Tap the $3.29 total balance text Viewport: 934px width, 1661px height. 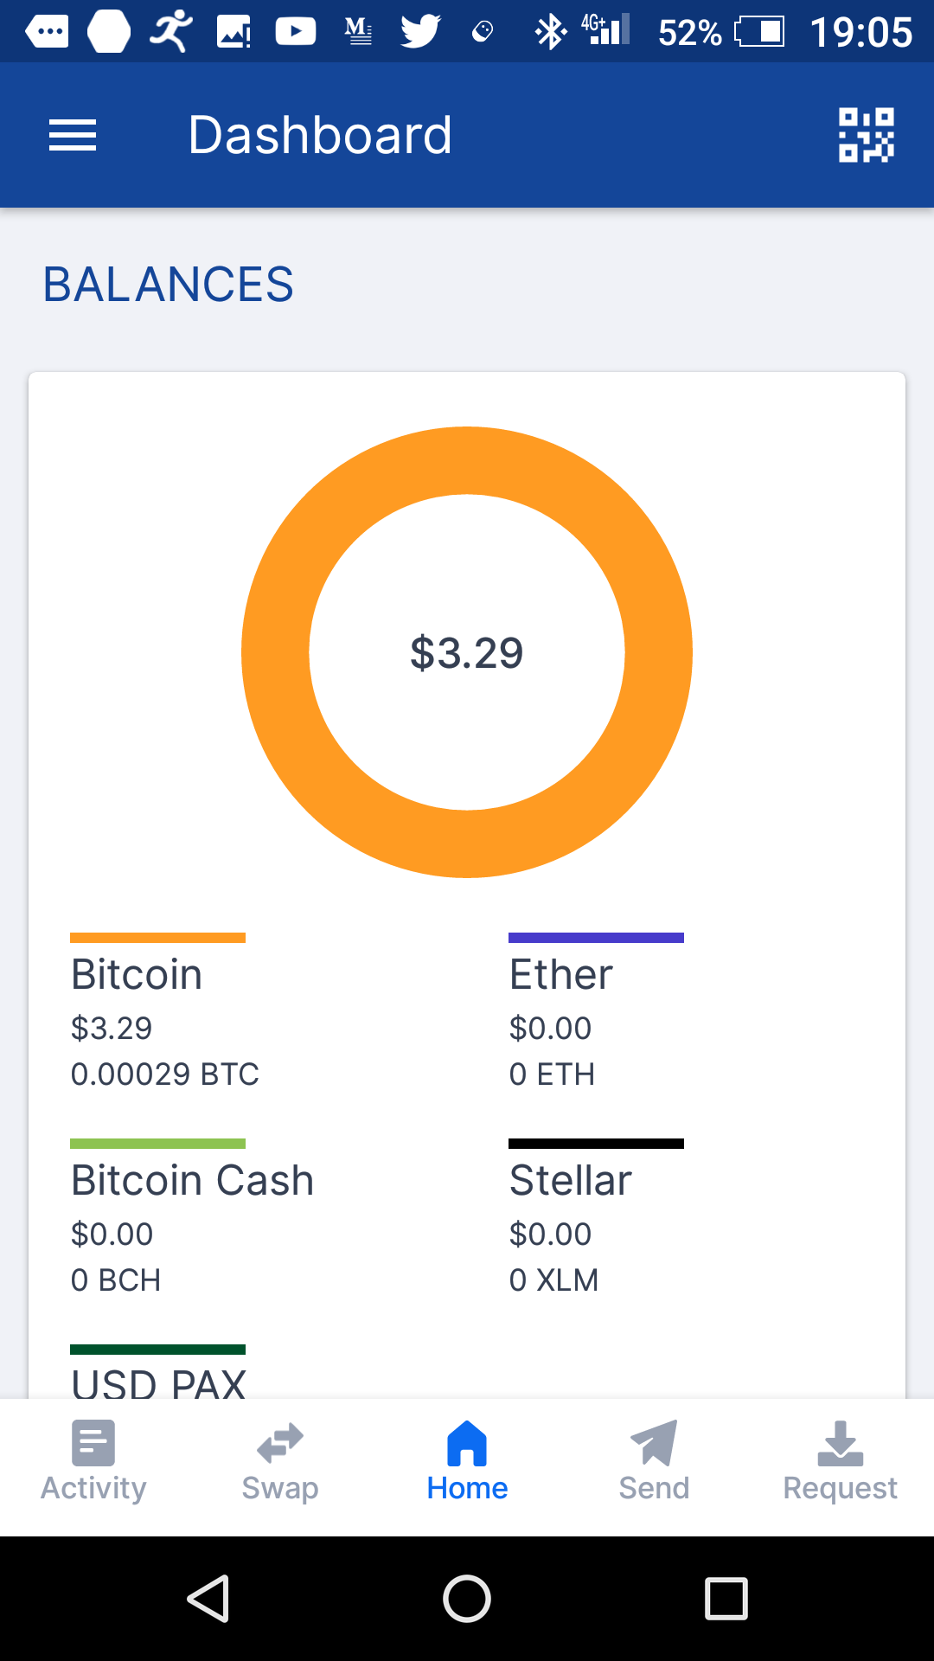[467, 652]
